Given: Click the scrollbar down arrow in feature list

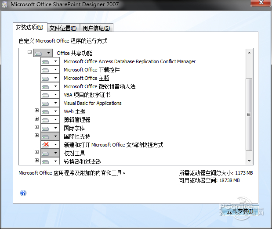Looking at the screenshot, I should tap(249, 161).
